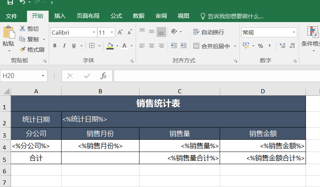Click the 粘贴 paste button
Screen dimensions: 320x187
[x=9, y=38]
